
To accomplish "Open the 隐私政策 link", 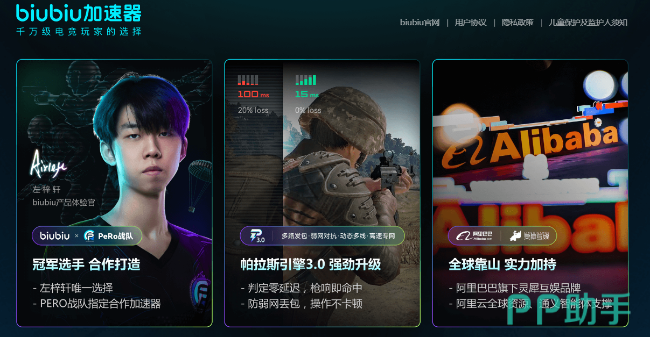I will click(518, 23).
